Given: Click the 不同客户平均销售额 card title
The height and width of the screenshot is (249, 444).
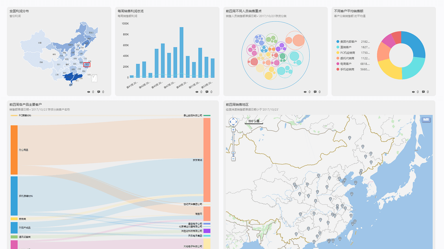Looking at the screenshot, I should (349, 11).
